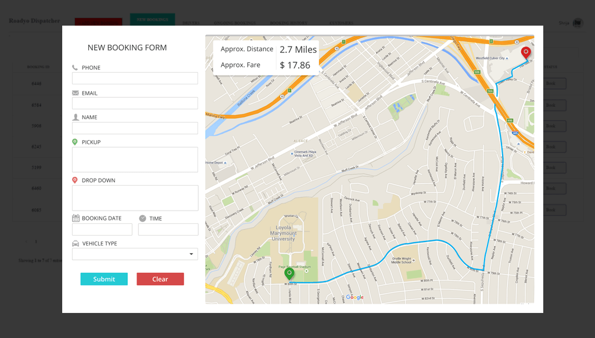This screenshot has height=338, width=595.
Task: Click the calendar icon beside BOOKING DATE
Action: tap(76, 218)
